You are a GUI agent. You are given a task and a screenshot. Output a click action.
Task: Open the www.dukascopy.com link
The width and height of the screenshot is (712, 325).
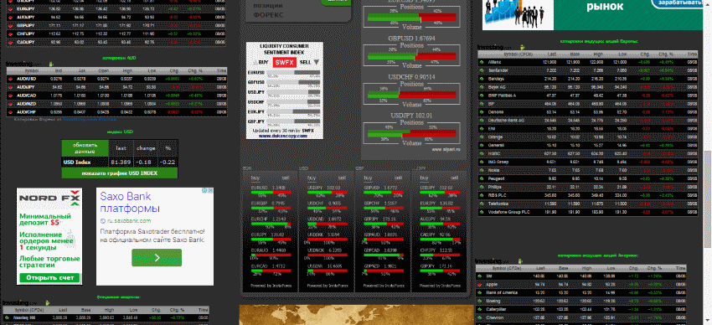[284, 136]
